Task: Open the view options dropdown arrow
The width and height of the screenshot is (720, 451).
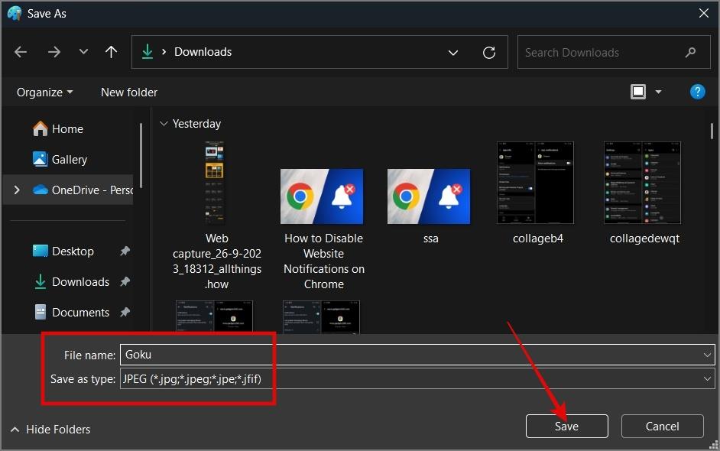Action: [658, 92]
